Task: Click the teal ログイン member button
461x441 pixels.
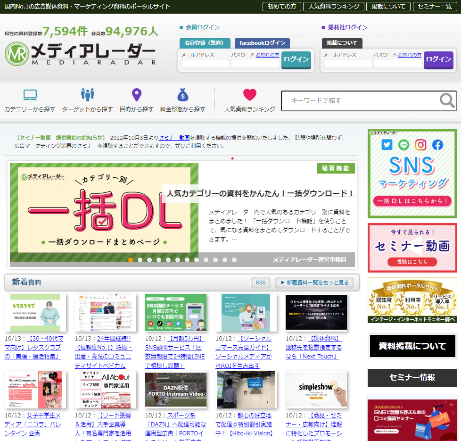Action: [296, 60]
